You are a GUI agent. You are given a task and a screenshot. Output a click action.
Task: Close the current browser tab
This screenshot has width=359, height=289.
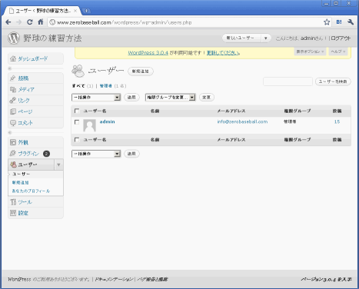pyautogui.click(x=75, y=11)
